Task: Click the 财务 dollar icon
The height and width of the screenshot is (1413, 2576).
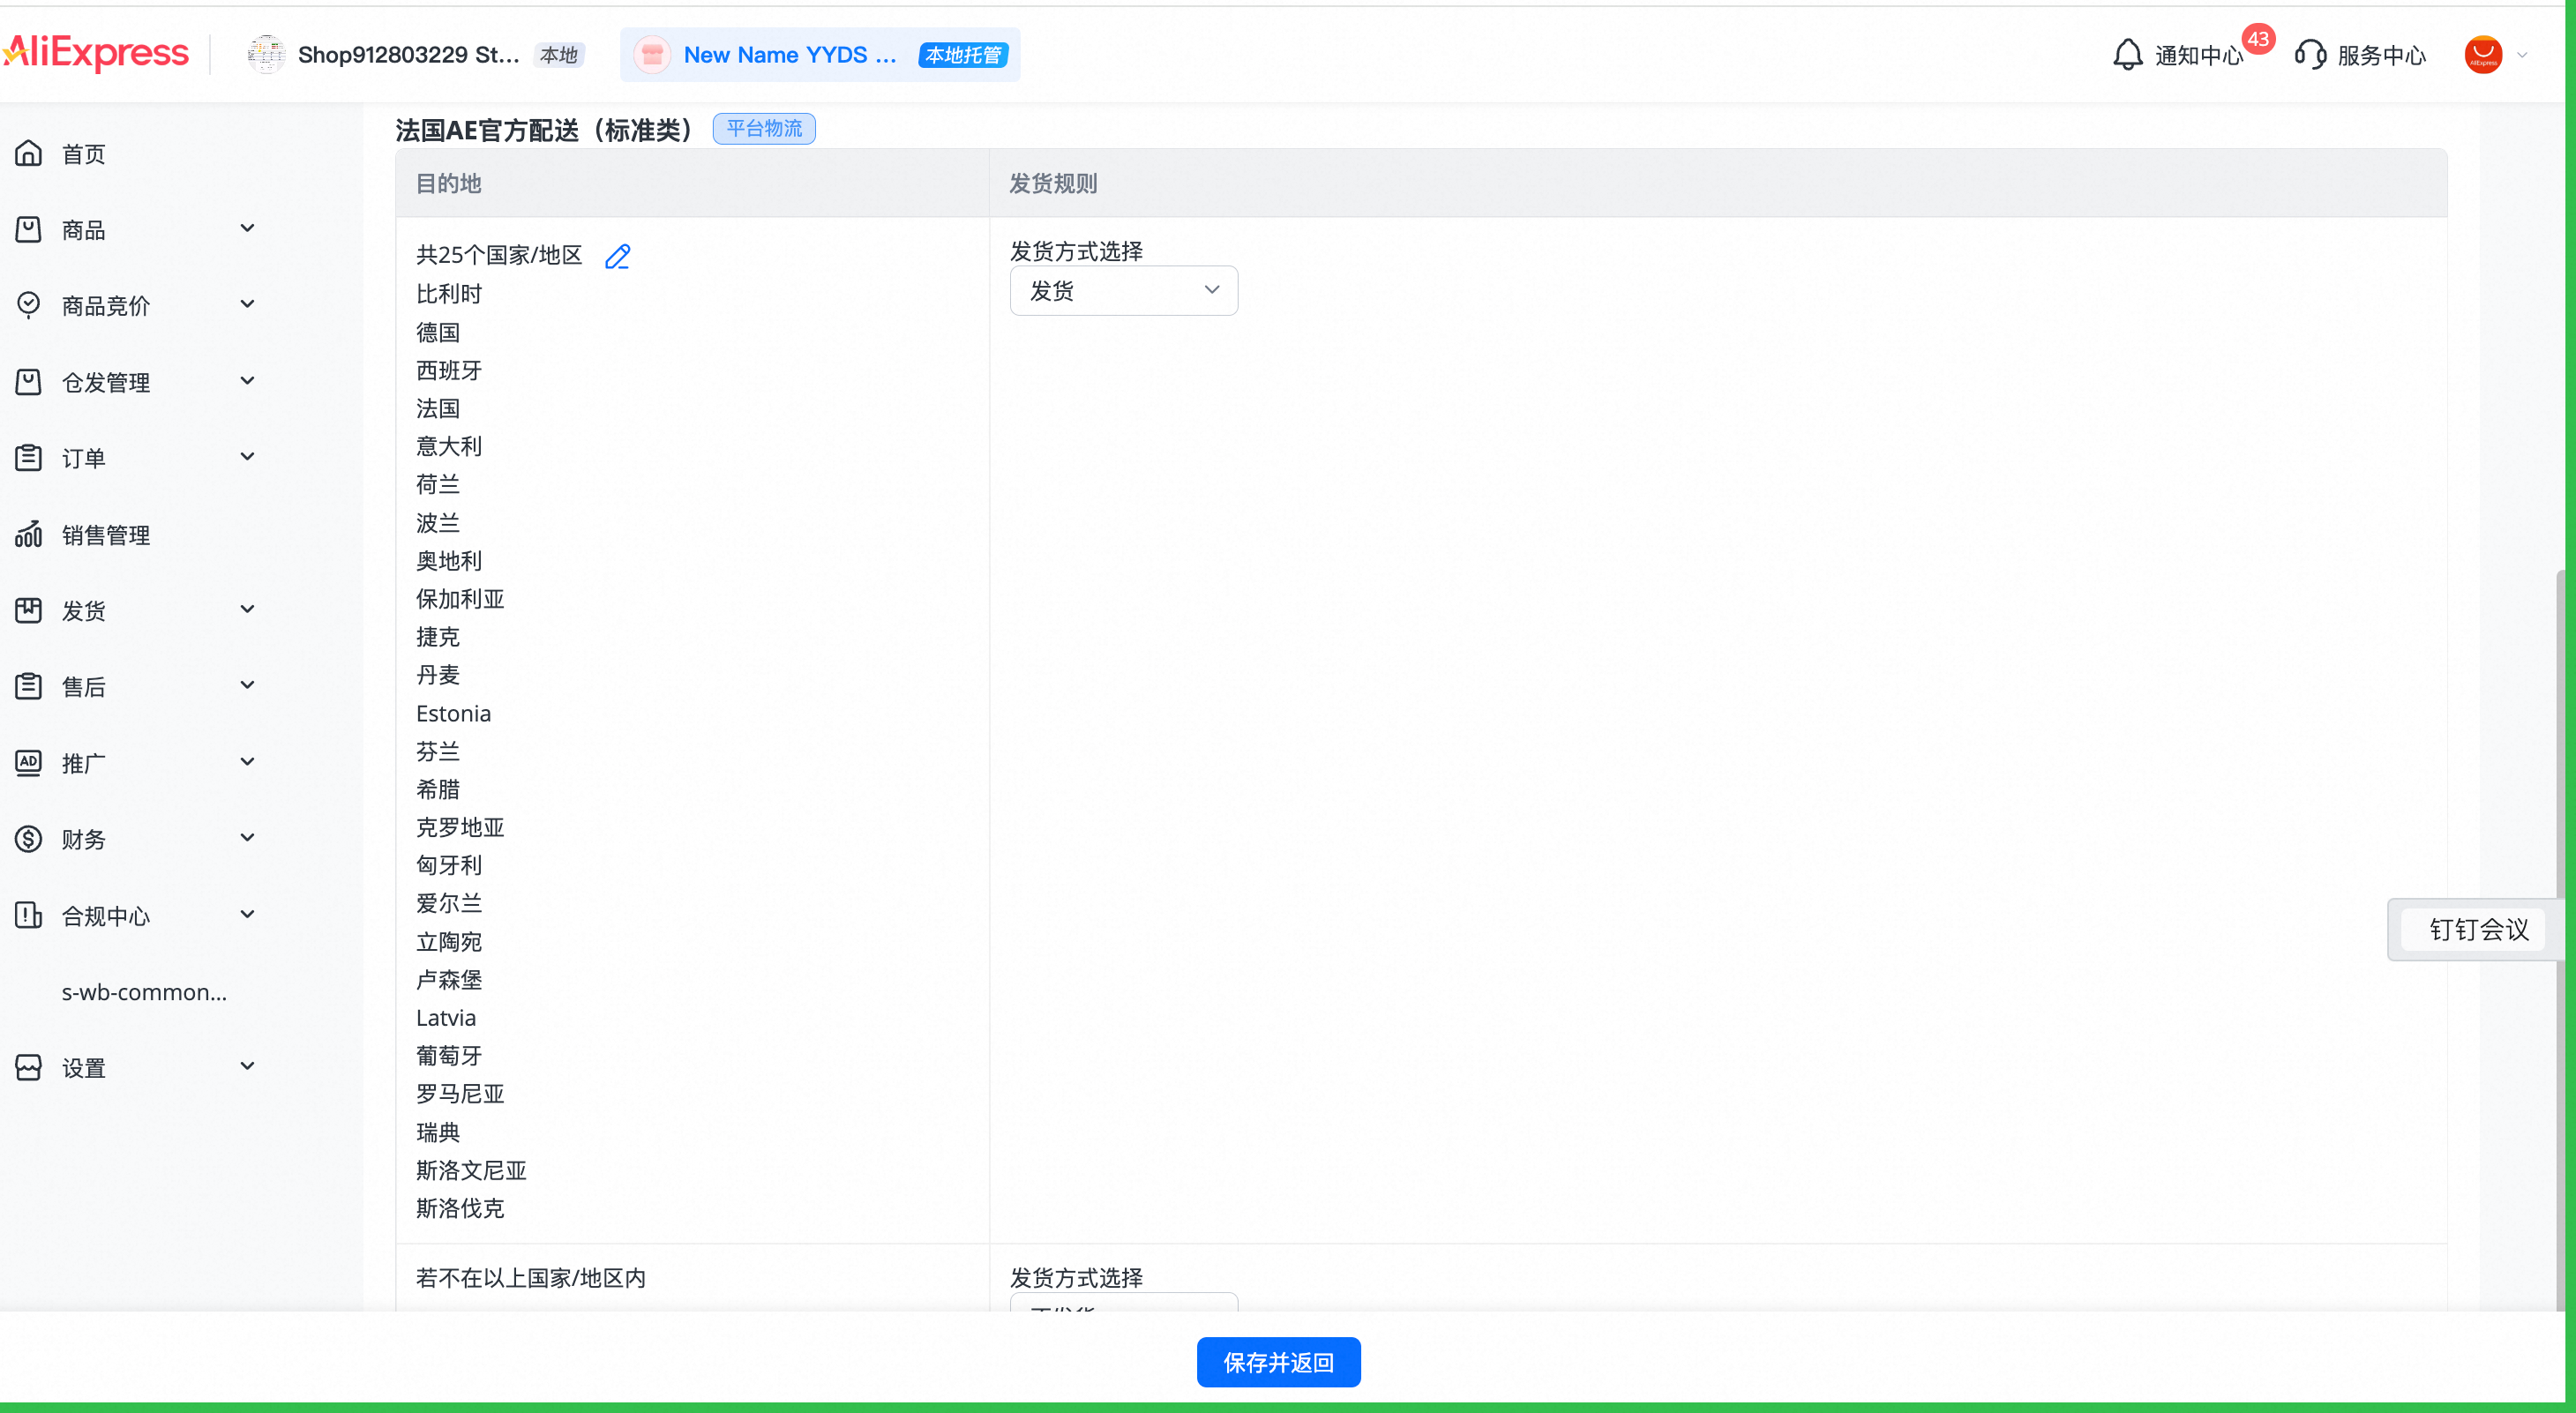Action: 29,839
